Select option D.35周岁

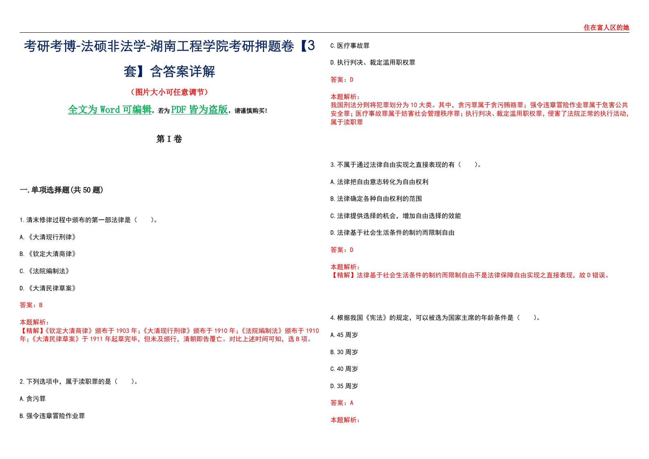pyautogui.click(x=344, y=386)
